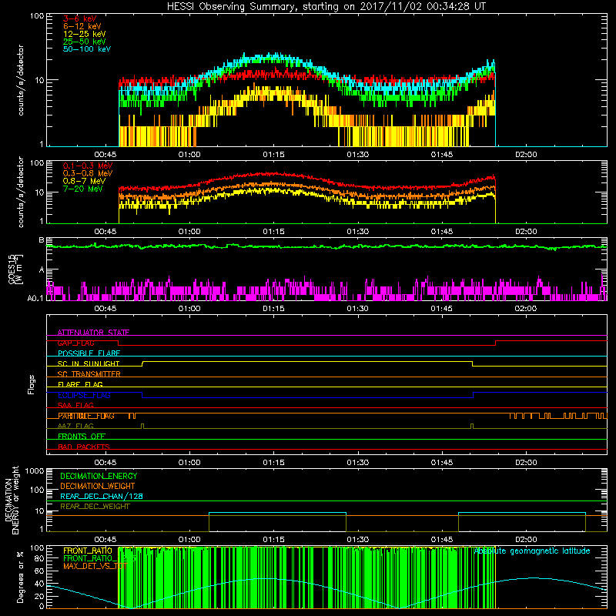The image size is (616, 616).
Task: Click the 1000 tick on the decimation axis
Action: [x=35, y=470]
